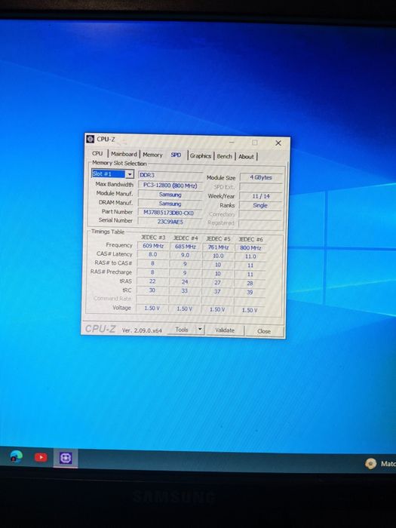The image size is (396, 528).
Task: Click the 11 / 14 week/year value
Action: pos(261,196)
